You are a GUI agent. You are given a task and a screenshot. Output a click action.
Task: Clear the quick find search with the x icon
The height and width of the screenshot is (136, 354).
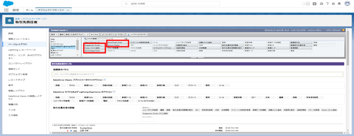pos(126,38)
